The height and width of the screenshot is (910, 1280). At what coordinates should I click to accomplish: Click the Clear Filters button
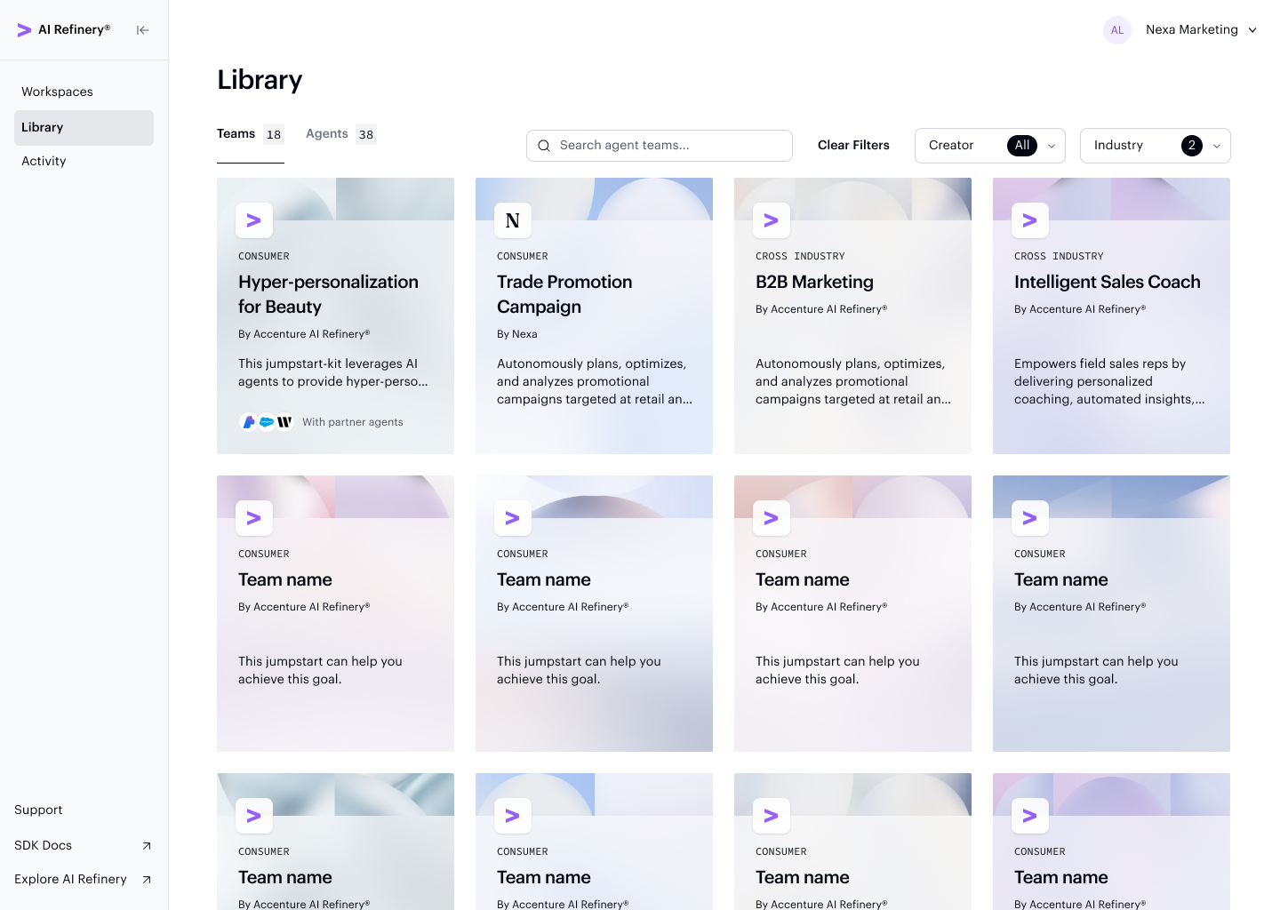click(x=853, y=146)
